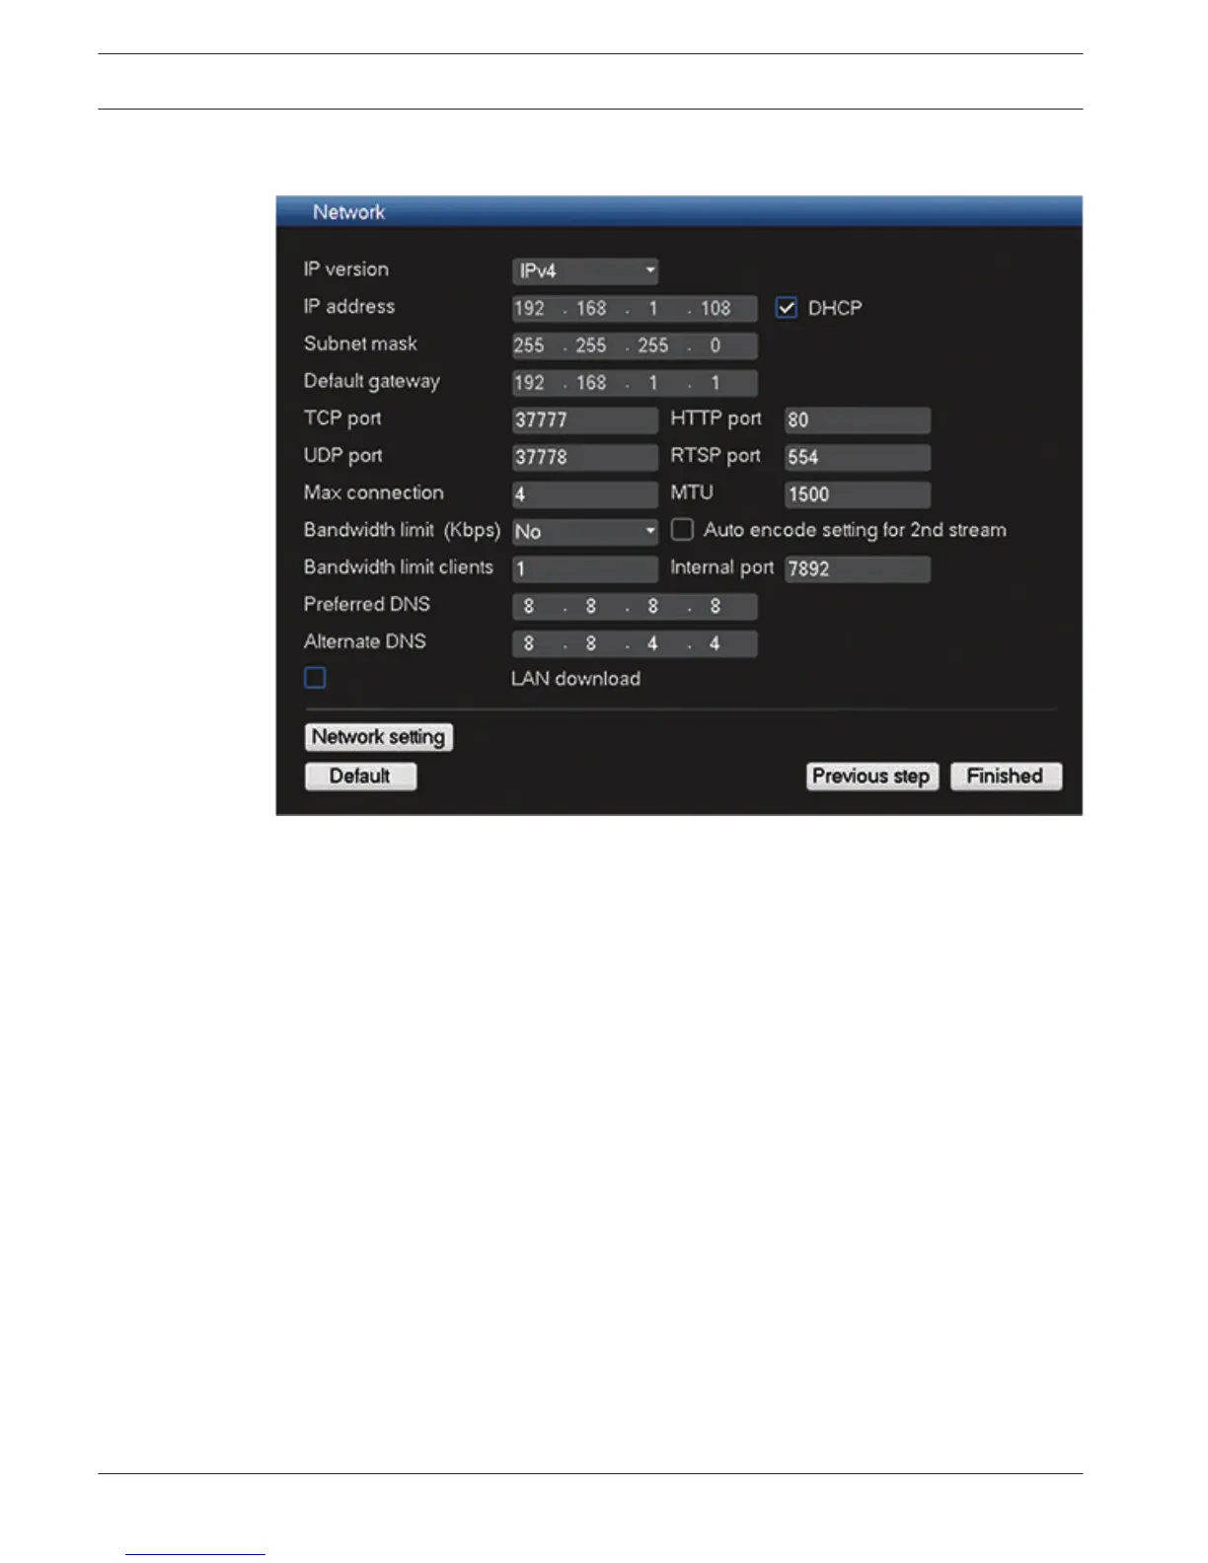This screenshot has width=1208, height=1563.
Task: Tick the LAN download checkbox
Action: (x=315, y=678)
